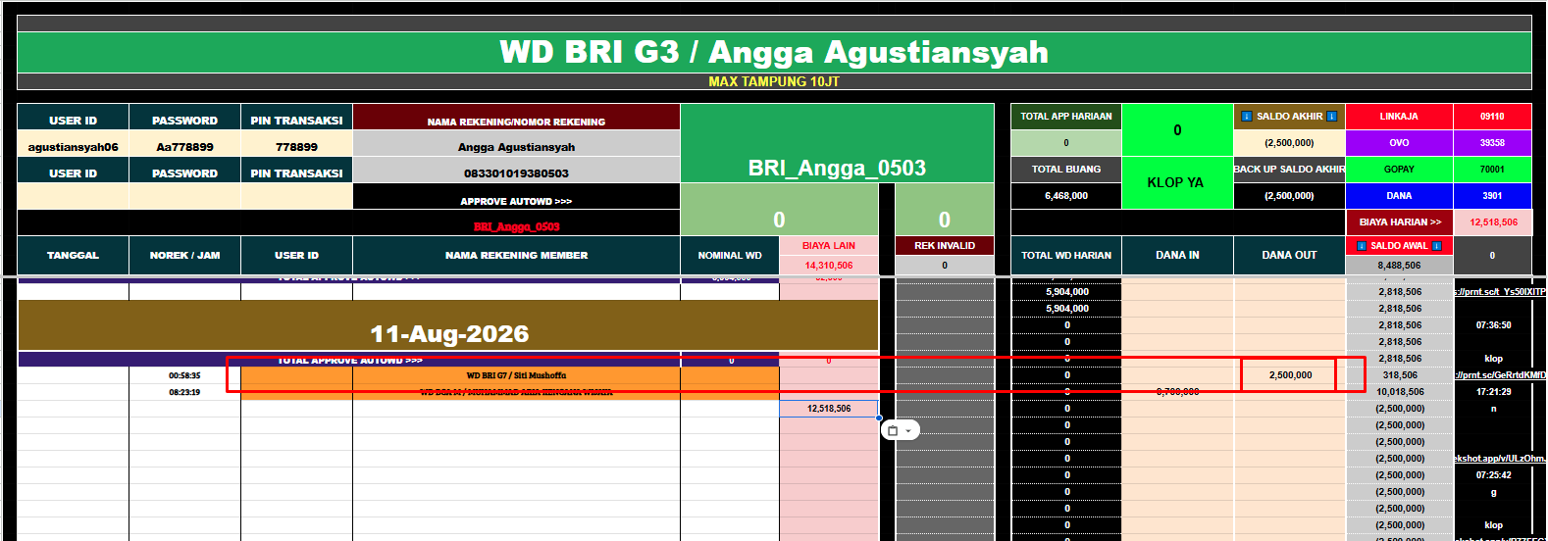
Task: Select the DANA IN column header
Action: [x=1177, y=255]
